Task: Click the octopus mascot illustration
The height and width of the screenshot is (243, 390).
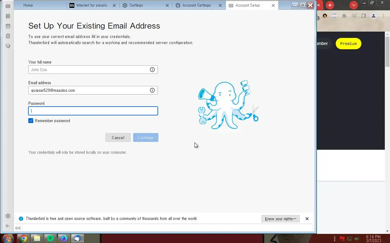Action: 228,105
